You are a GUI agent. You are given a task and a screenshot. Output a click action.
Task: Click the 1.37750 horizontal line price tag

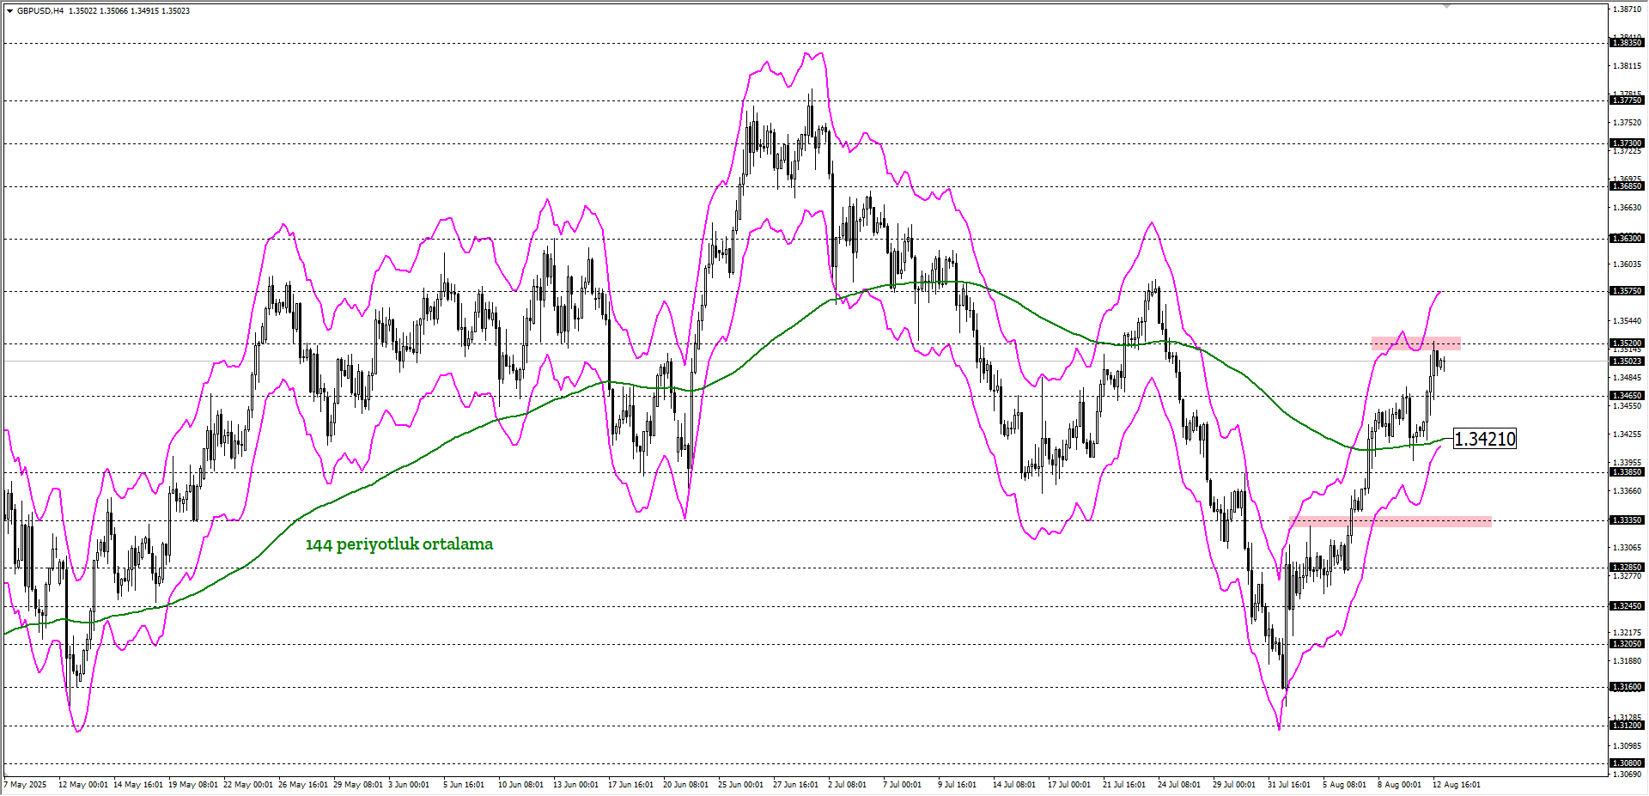pyautogui.click(x=1627, y=100)
